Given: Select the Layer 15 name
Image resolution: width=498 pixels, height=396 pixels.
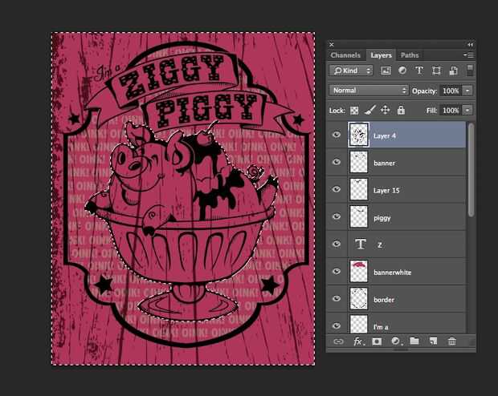Looking at the screenshot, I should pyautogui.click(x=386, y=190).
